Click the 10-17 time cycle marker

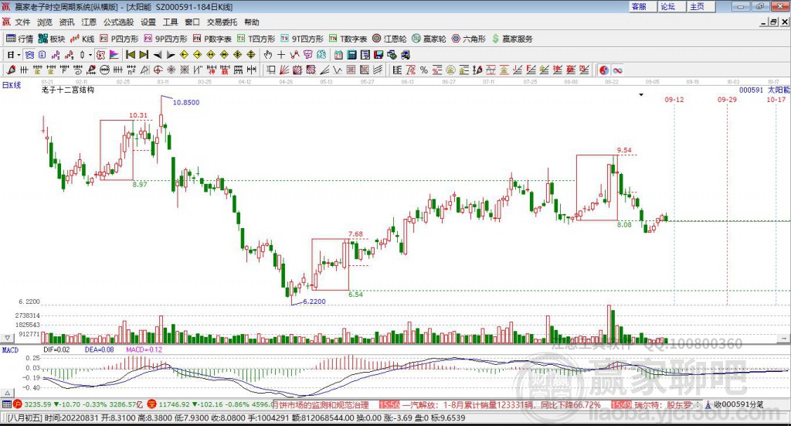(x=776, y=100)
